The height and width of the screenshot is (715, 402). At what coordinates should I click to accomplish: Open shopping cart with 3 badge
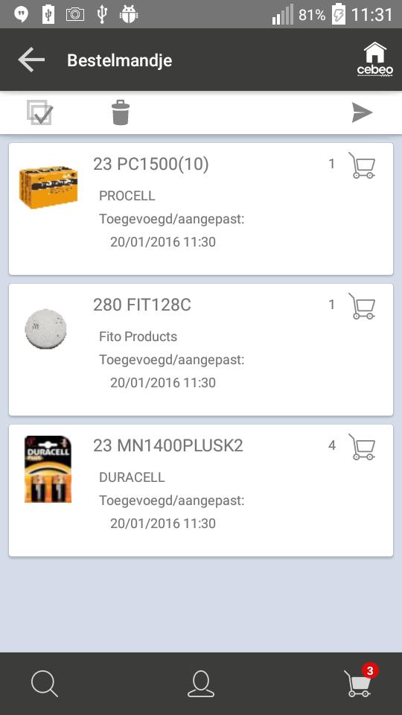pyautogui.click(x=361, y=681)
